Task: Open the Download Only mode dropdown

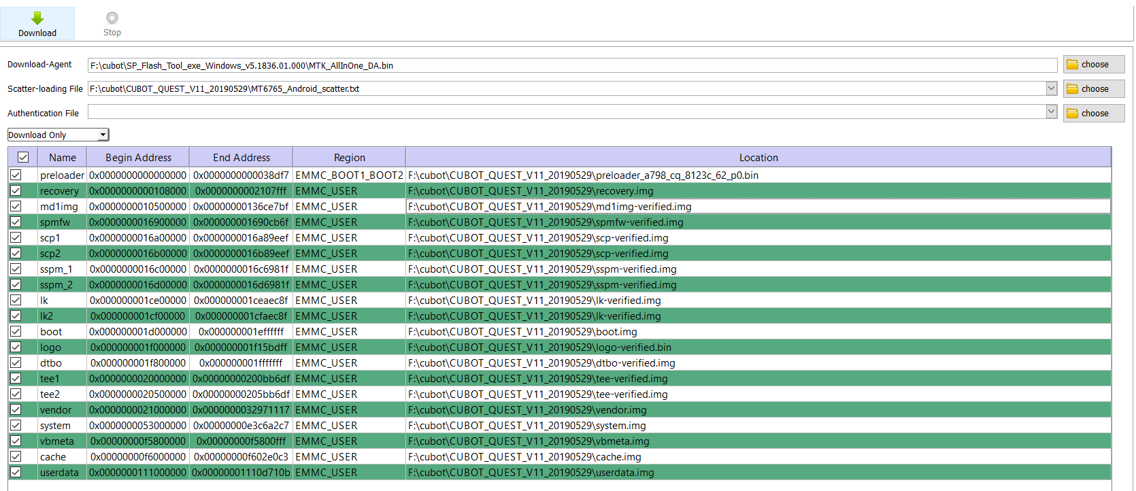Action: (x=58, y=135)
